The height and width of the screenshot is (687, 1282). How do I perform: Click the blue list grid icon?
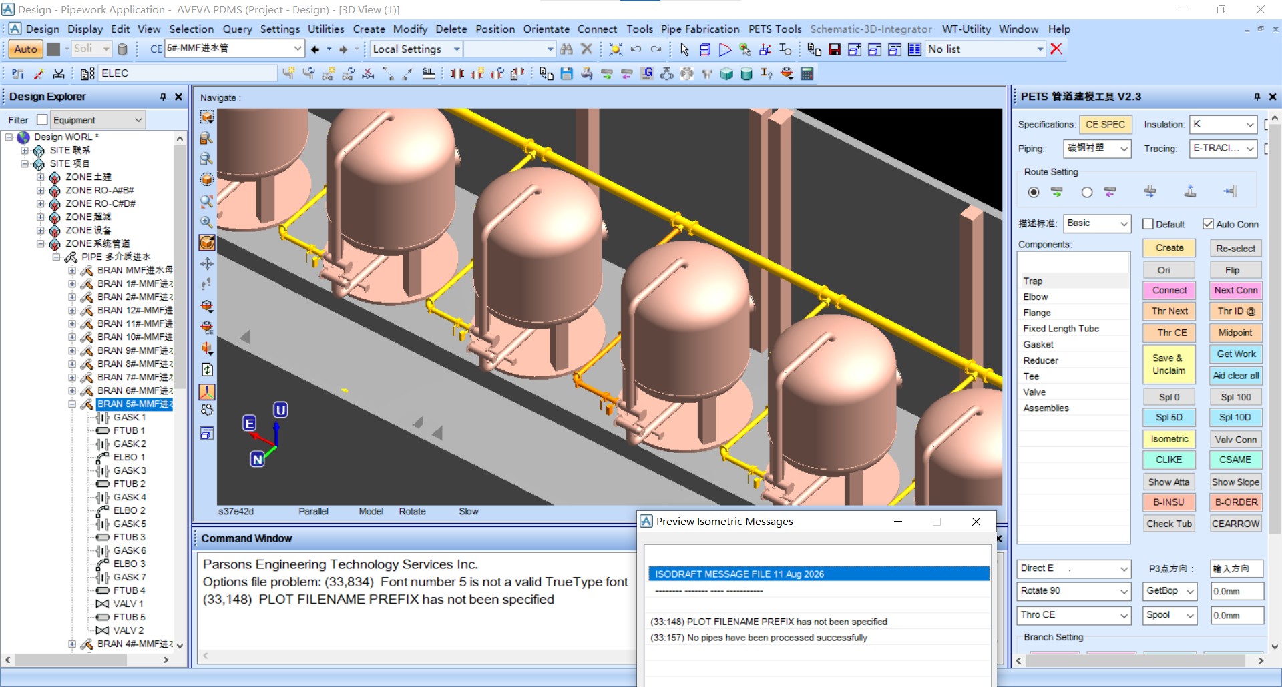pos(915,49)
